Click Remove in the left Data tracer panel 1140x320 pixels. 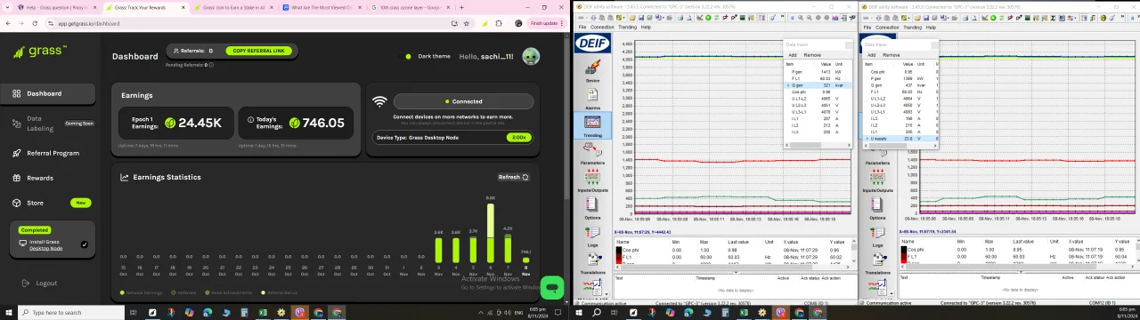point(813,55)
